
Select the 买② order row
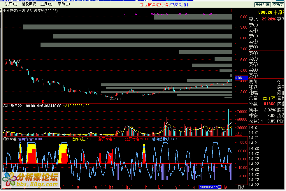[x=266, y=59]
